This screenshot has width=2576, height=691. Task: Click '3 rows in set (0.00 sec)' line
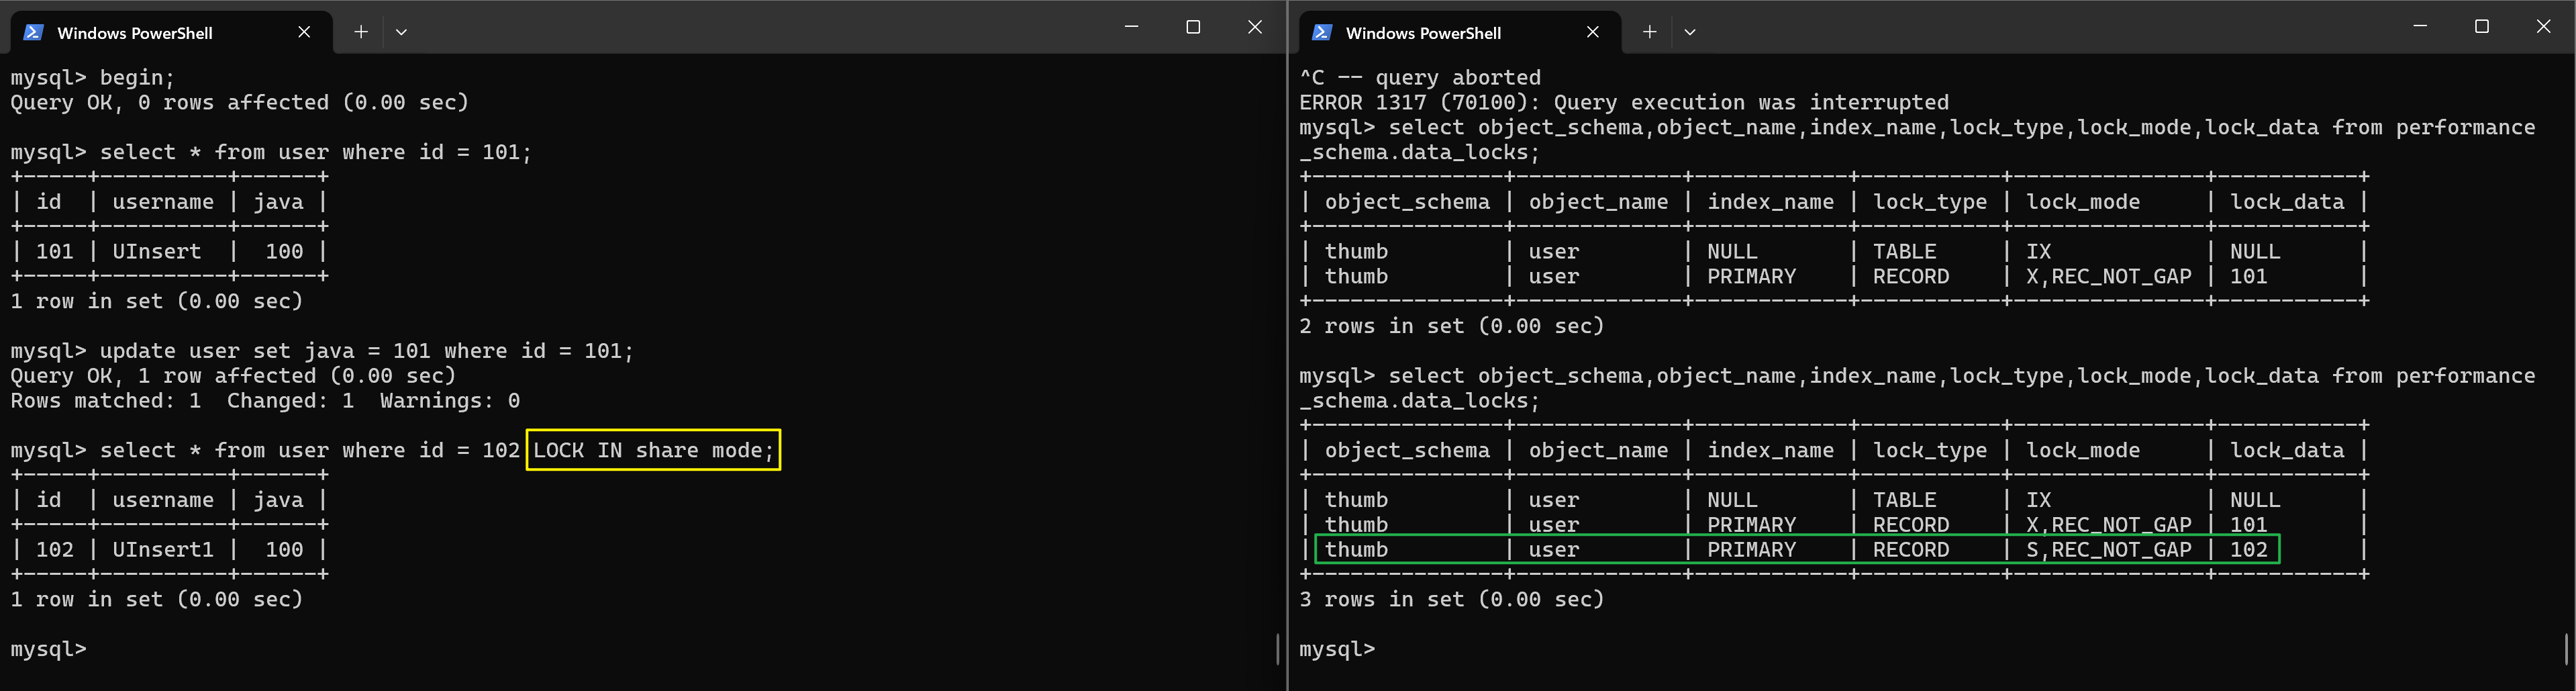point(1451,600)
